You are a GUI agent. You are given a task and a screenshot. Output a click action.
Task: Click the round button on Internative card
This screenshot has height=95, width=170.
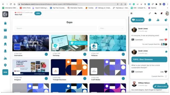(x=46, y=54)
